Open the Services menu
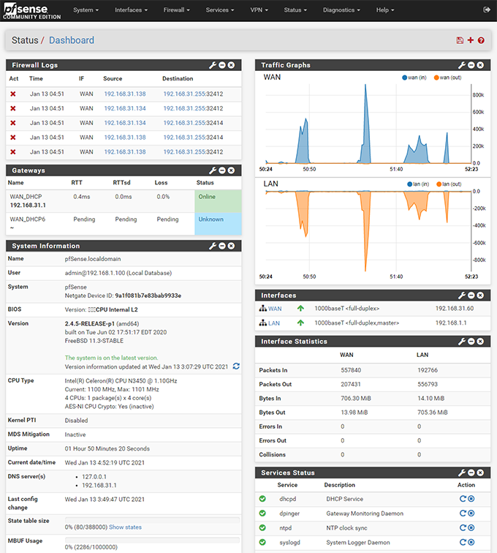This screenshot has width=497, height=553. (220, 10)
